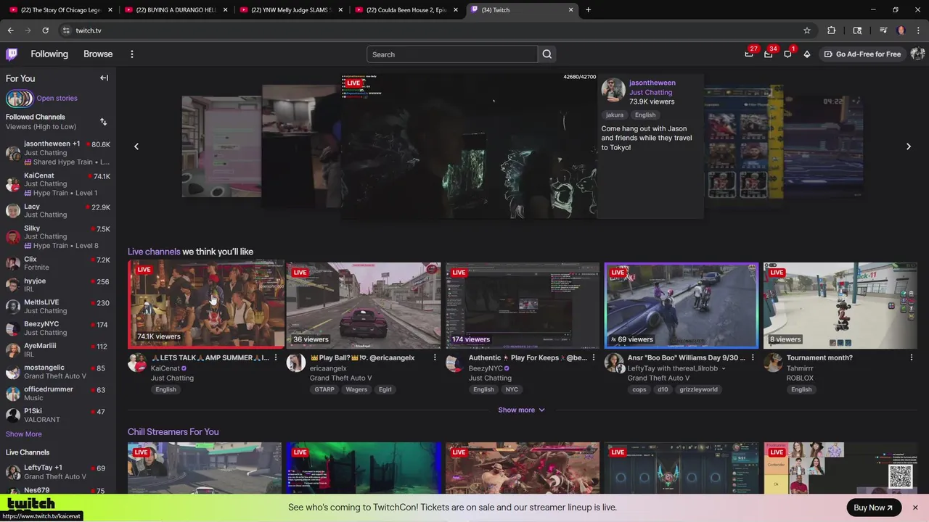Click the Live channels heading link

[154, 252]
